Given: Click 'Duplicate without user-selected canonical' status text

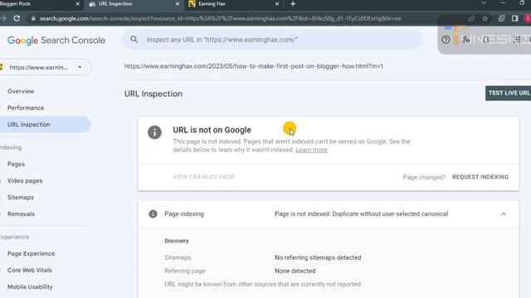Looking at the screenshot, I should pos(390,214).
